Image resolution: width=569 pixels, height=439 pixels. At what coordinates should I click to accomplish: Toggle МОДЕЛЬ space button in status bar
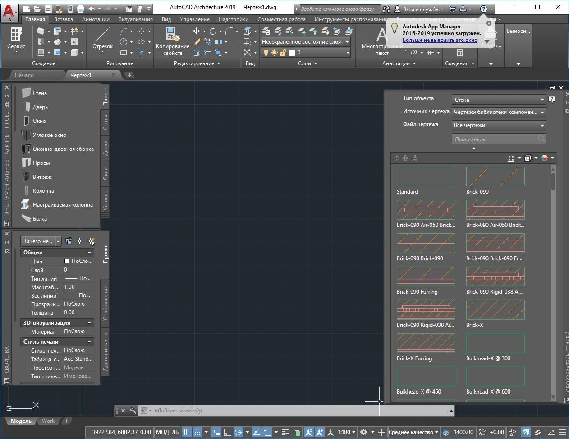coord(167,432)
